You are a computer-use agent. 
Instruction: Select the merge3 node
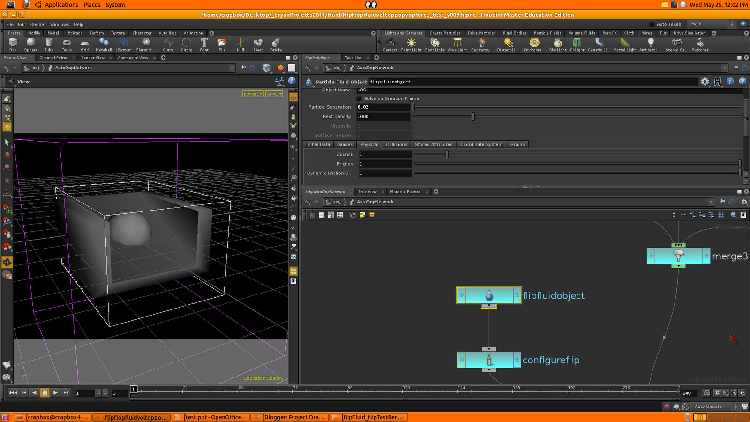pos(678,256)
